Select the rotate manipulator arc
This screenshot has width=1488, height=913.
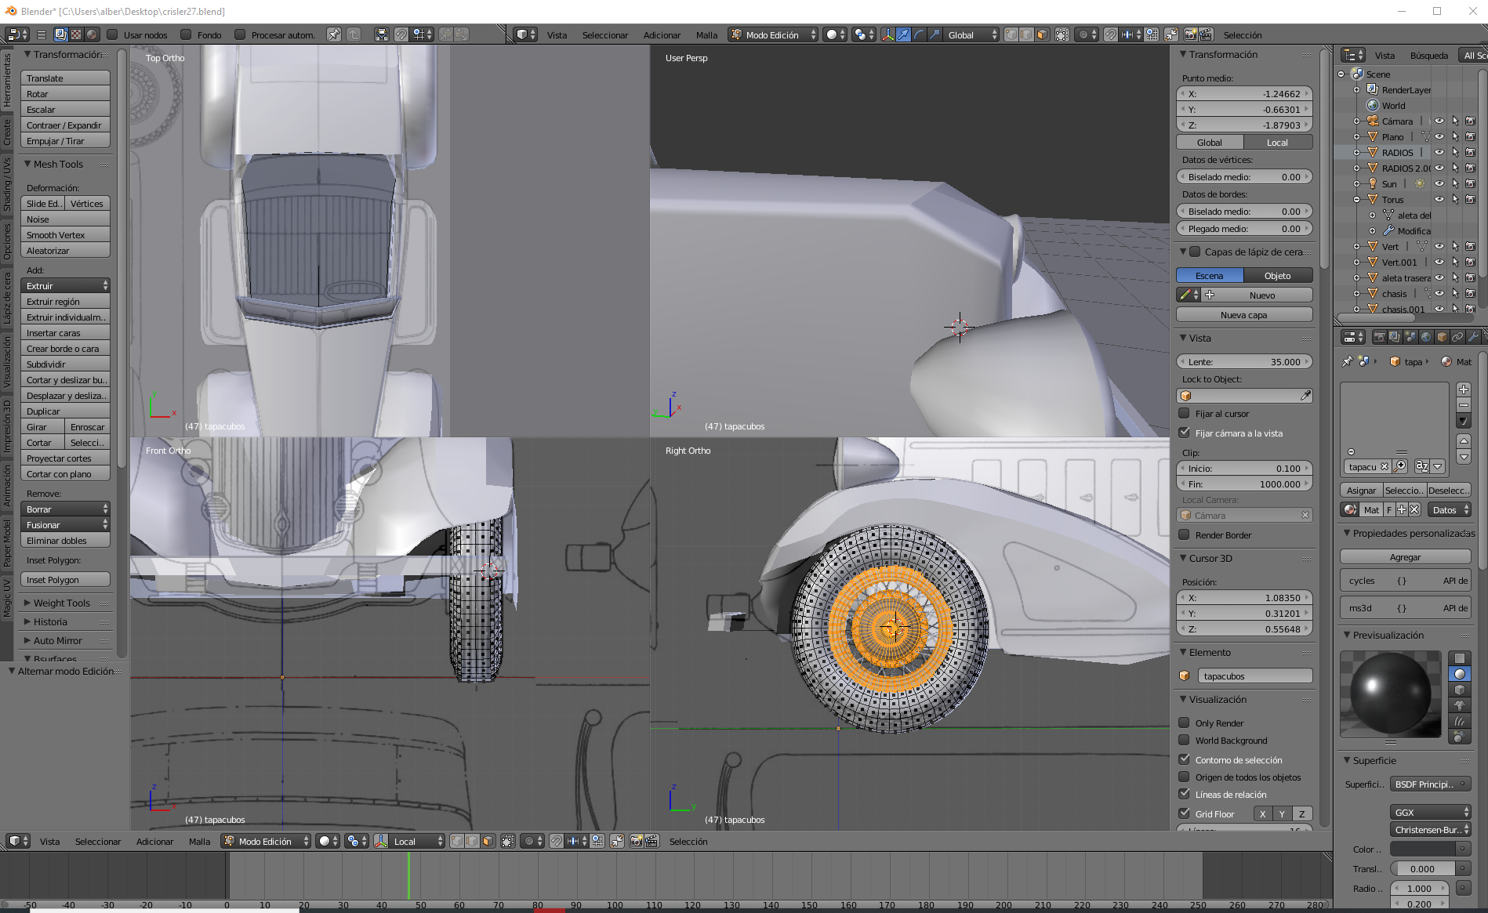click(x=919, y=34)
